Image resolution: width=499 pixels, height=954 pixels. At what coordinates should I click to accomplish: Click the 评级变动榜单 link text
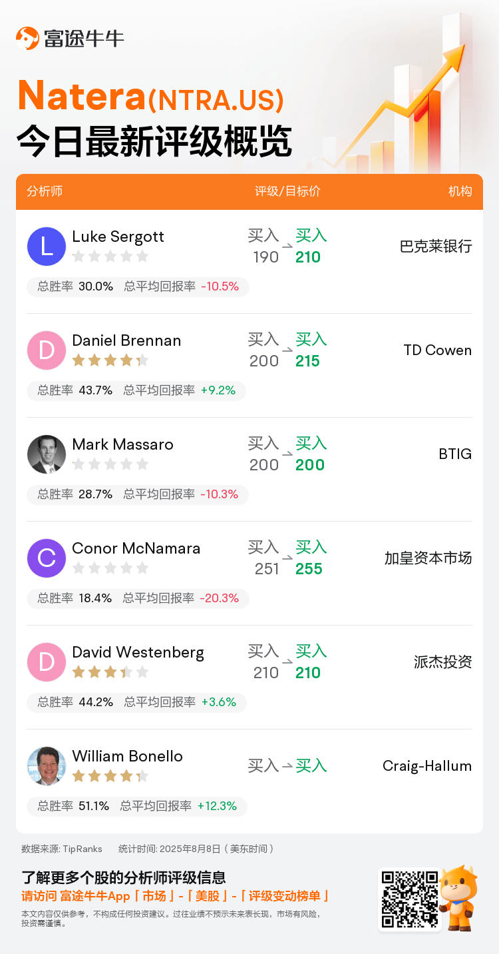tap(285, 896)
